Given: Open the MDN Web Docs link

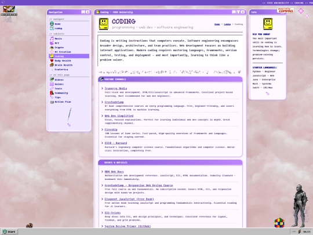Looking at the screenshot, I should [114, 172].
